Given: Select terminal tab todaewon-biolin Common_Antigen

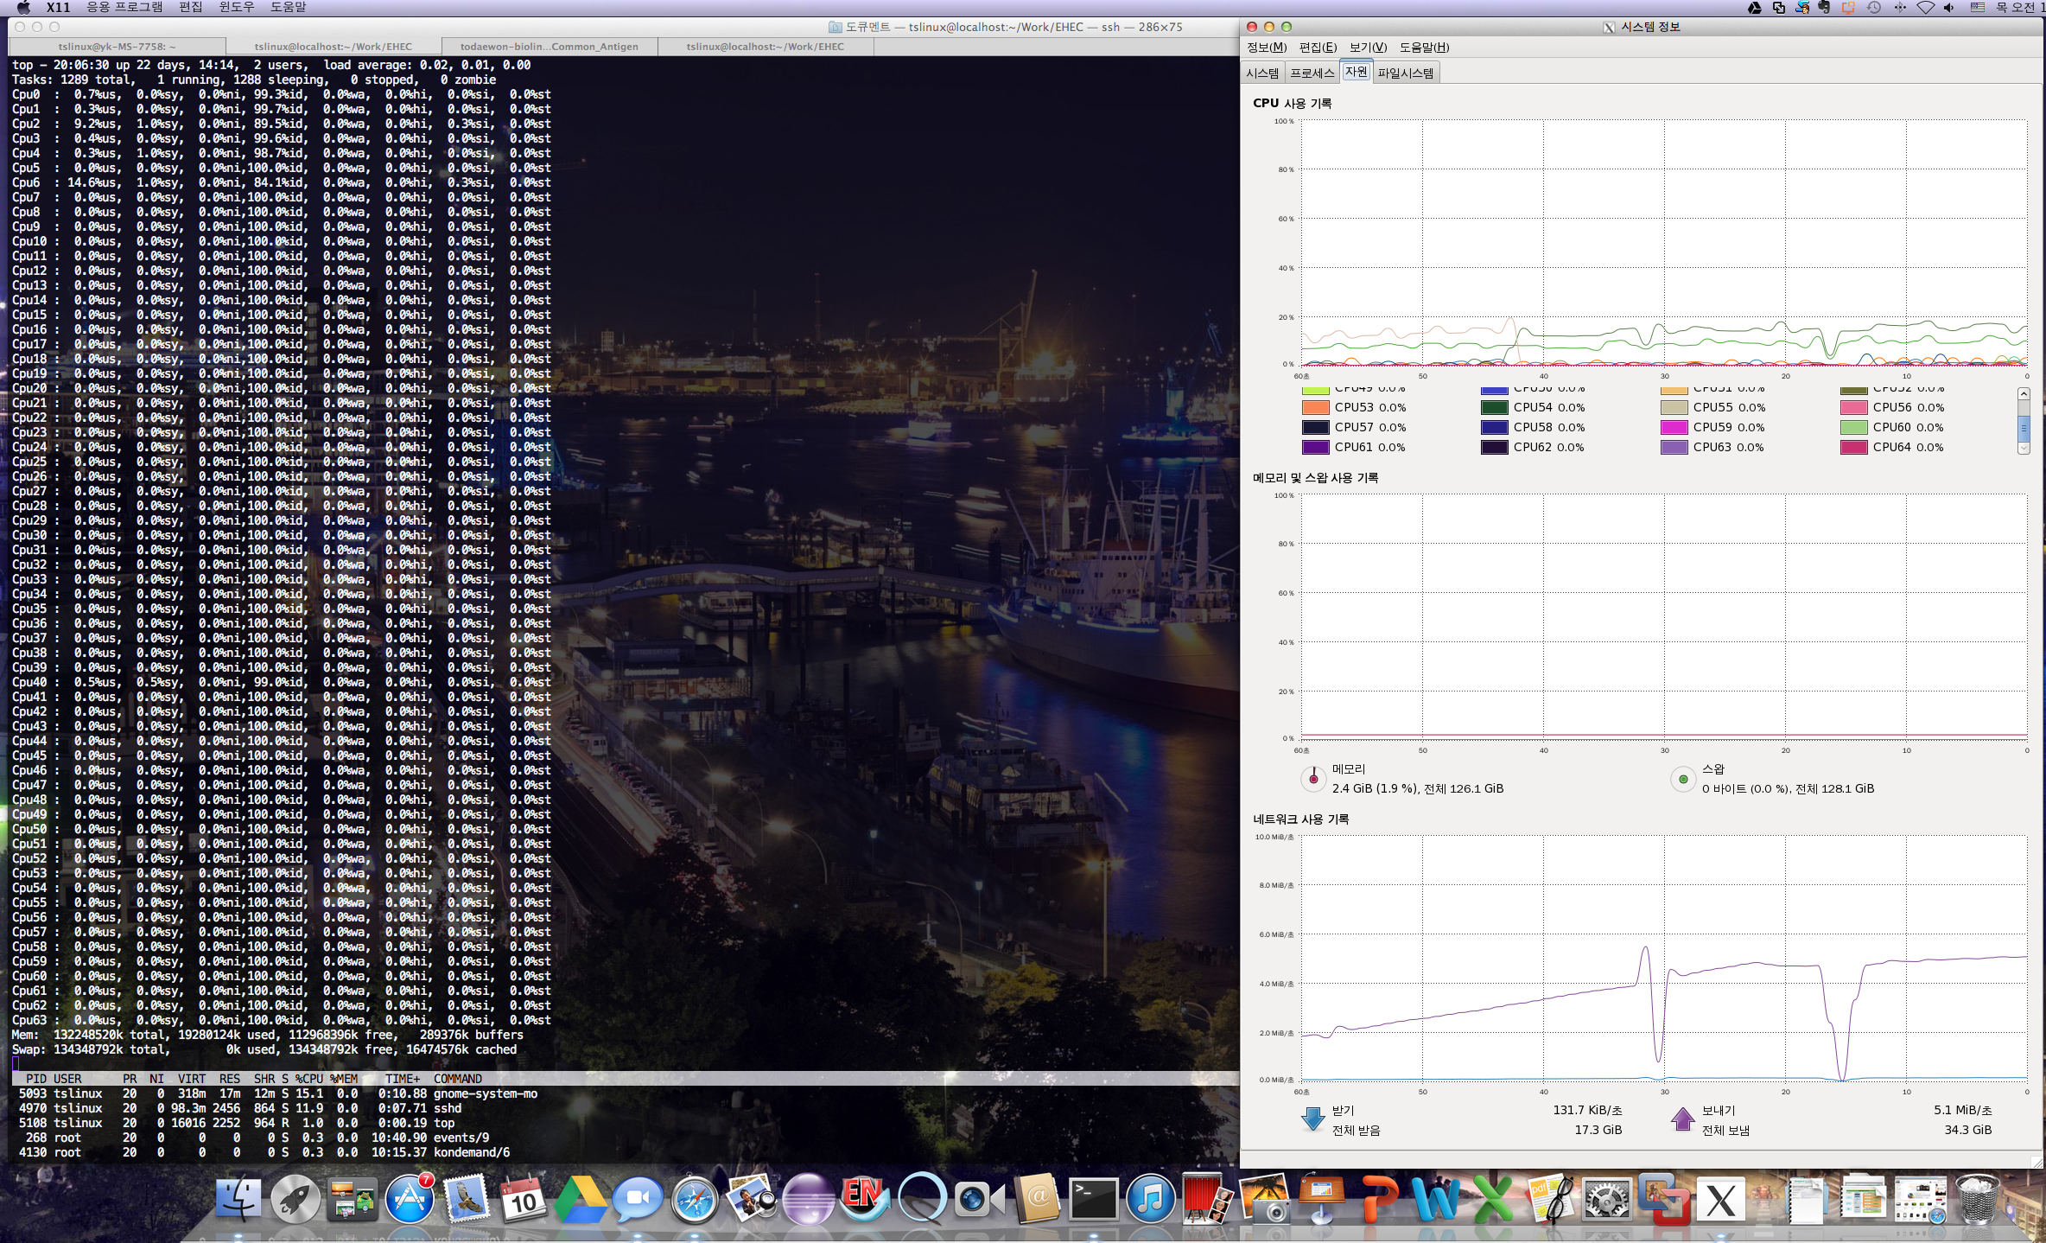Looking at the screenshot, I should tap(550, 47).
